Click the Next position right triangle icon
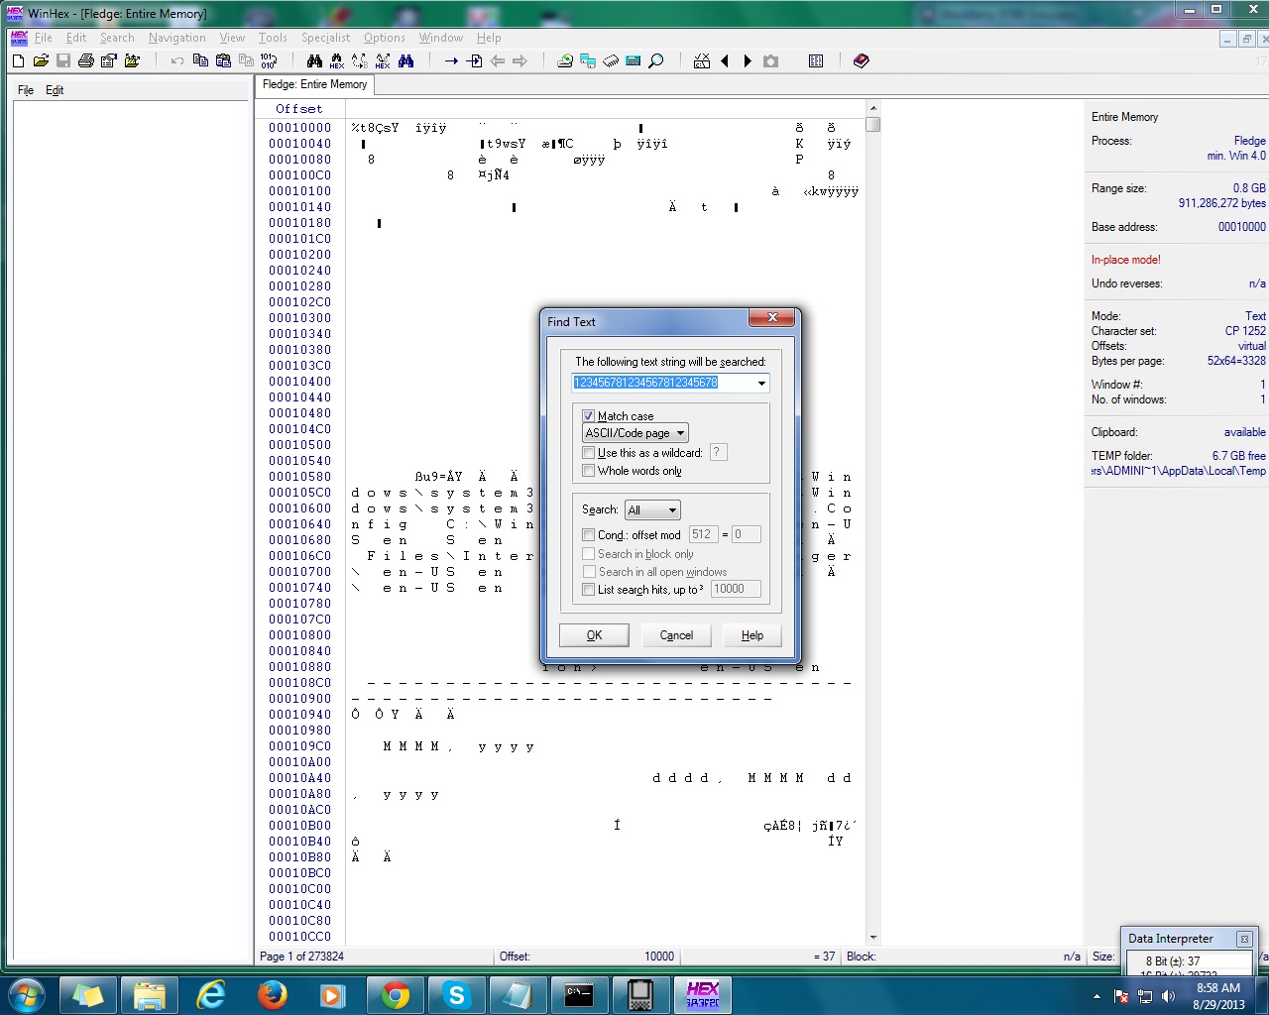 pyautogui.click(x=748, y=60)
